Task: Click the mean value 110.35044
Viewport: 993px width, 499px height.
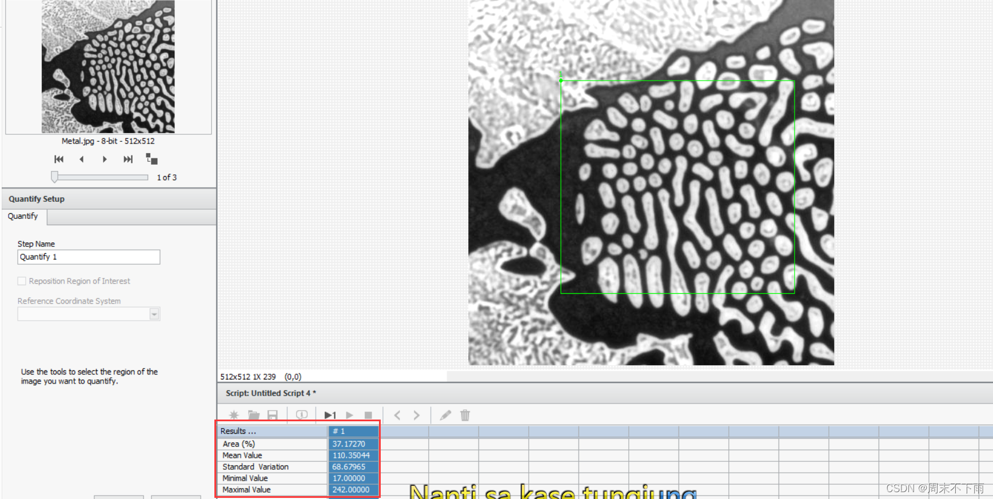Action: pyautogui.click(x=353, y=456)
